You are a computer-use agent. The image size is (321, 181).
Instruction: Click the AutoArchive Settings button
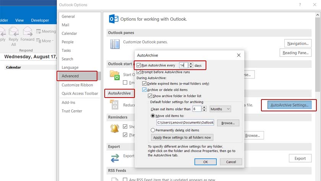point(290,105)
